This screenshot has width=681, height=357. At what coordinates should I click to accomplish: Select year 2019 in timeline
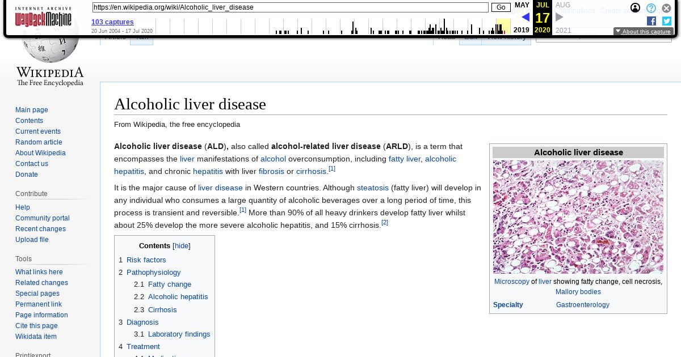tap(521, 30)
